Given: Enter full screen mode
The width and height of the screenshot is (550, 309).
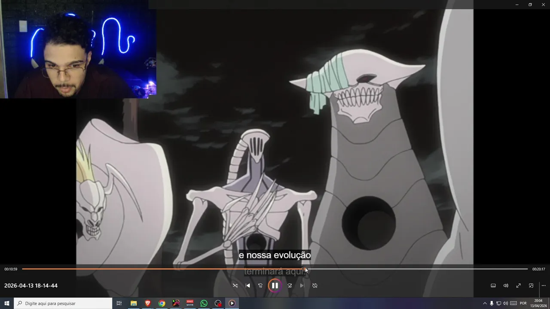Looking at the screenshot, I should (519, 285).
